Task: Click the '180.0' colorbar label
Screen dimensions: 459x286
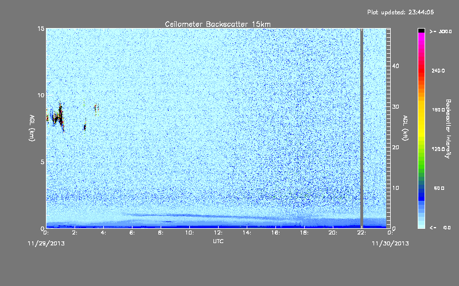Action: (x=438, y=110)
